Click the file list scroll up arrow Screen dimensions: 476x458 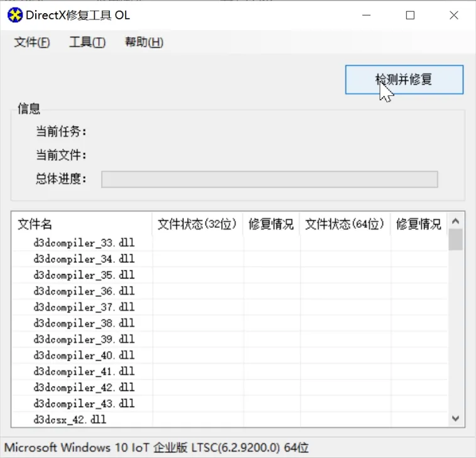coord(455,221)
